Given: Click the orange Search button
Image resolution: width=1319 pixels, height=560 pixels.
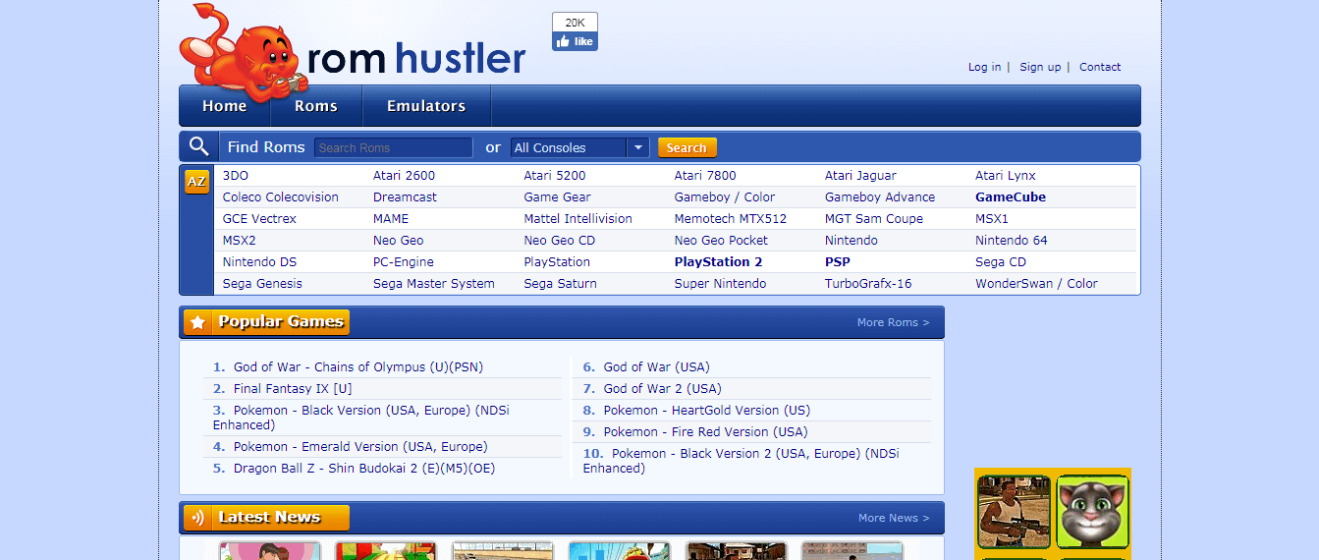Looking at the screenshot, I should pos(687,147).
